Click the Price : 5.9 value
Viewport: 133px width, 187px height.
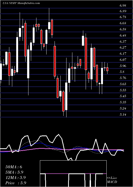(16, 183)
